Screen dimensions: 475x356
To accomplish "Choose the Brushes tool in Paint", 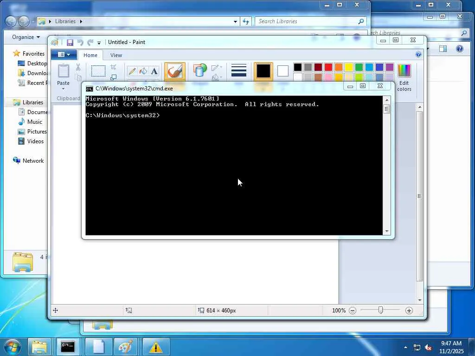I will click(x=175, y=72).
